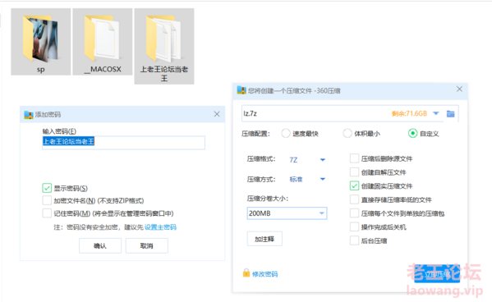Open the 压缩格式 7Z dropdown
The image size is (492, 302).
(x=307, y=160)
